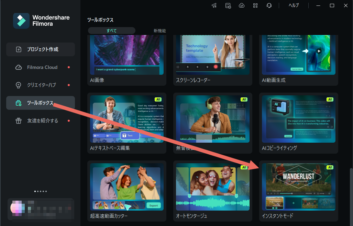This screenshot has width=353, height=226.
Task: Click the AI画像 label text
Action: [97, 80]
